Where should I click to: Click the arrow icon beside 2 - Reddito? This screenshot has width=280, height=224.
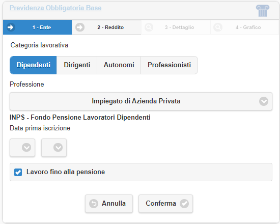[79, 27]
